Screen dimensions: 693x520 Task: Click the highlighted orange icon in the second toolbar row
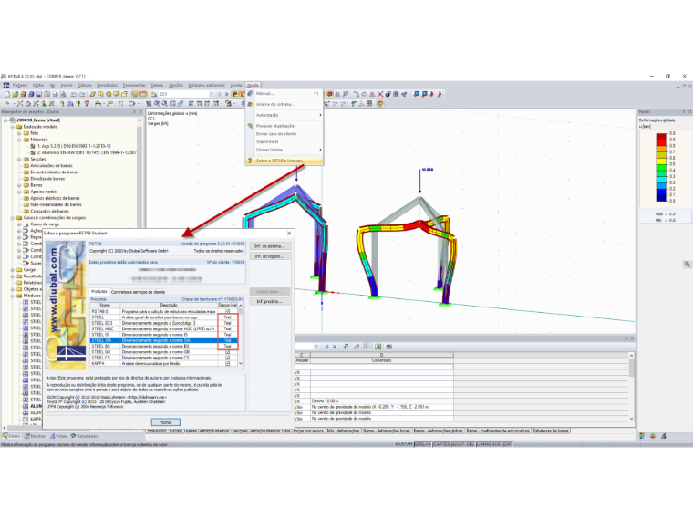click(379, 103)
